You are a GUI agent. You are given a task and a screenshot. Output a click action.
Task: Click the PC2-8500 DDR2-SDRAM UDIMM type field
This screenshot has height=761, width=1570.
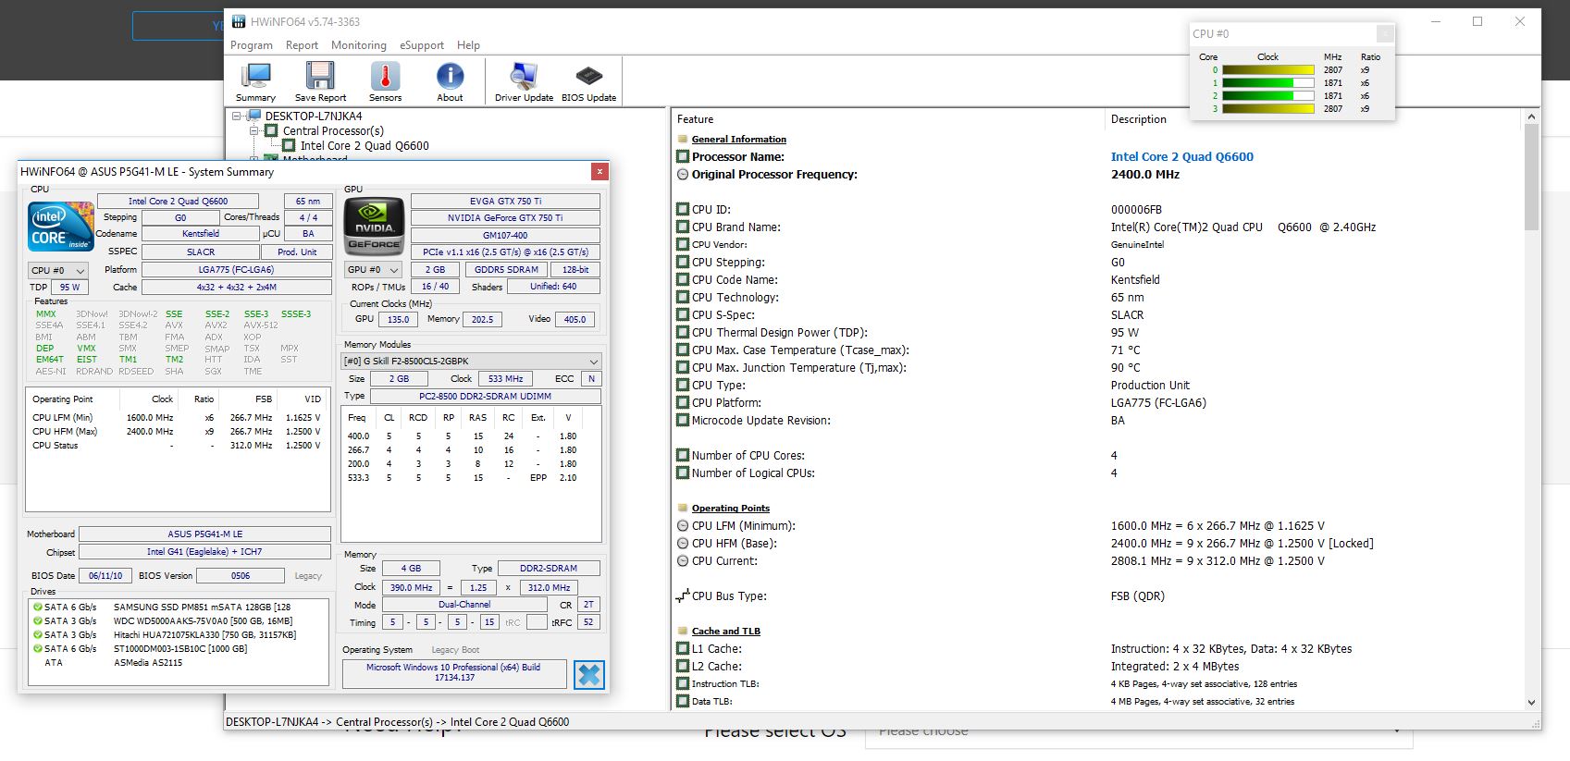(485, 397)
